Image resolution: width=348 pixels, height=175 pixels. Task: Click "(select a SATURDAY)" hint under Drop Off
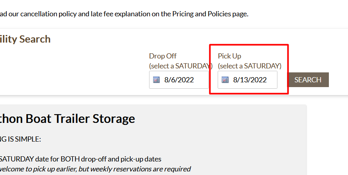[x=181, y=66]
